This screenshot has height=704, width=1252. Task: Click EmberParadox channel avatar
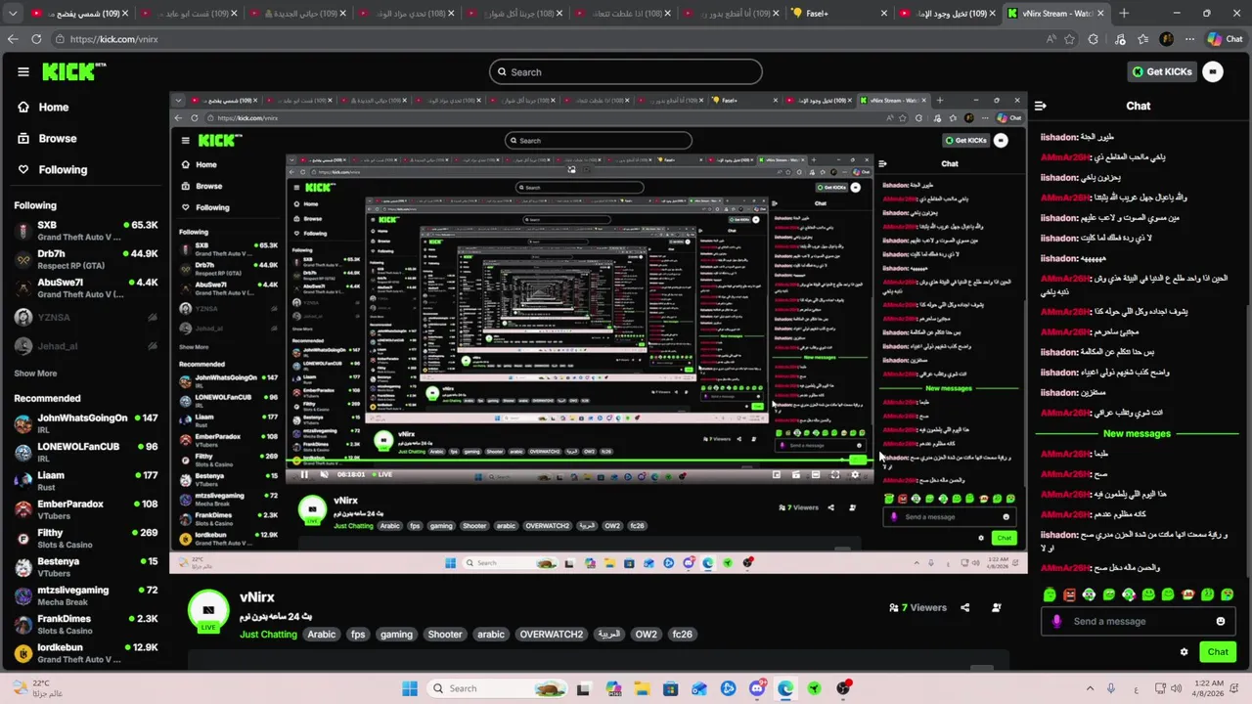23,509
